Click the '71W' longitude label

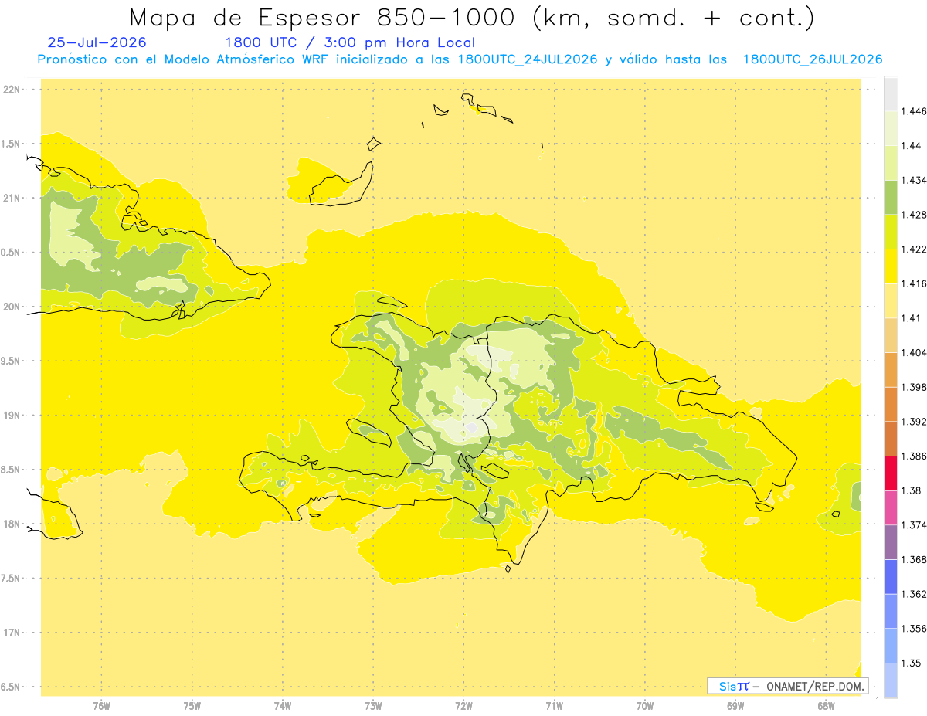pos(554,705)
